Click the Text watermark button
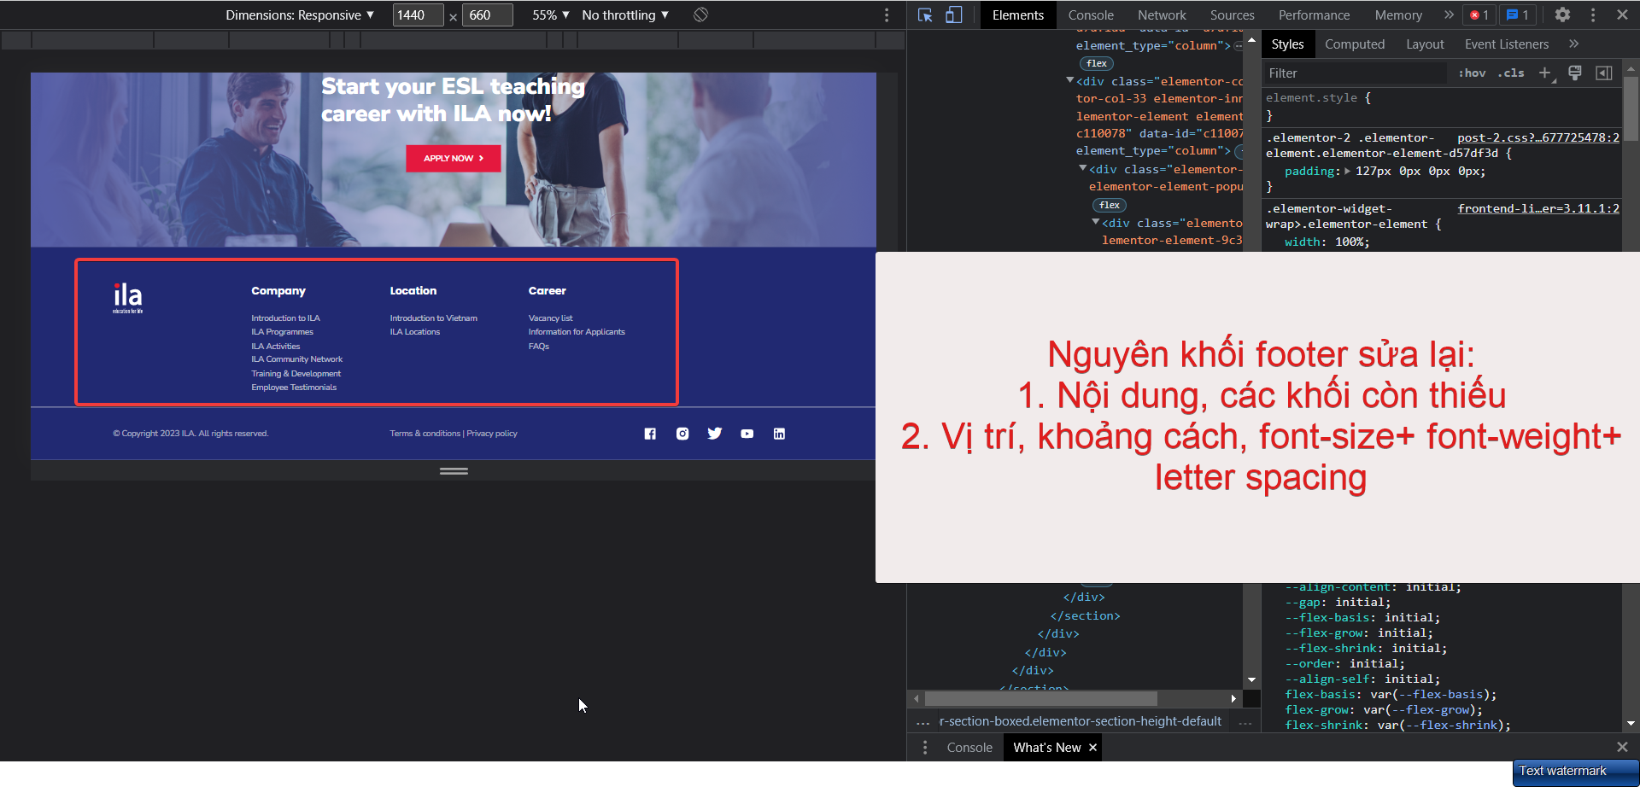The width and height of the screenshot is (1640, 787). click(x=1575, y=772)
